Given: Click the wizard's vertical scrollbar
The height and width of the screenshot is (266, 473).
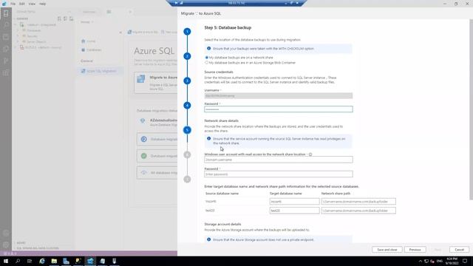Looking at the screenshot, I should [472, 109].
